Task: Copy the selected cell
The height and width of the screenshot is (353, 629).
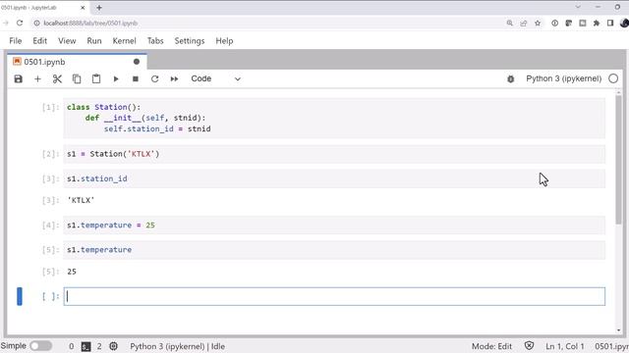Action: click(x=77, y=78)
